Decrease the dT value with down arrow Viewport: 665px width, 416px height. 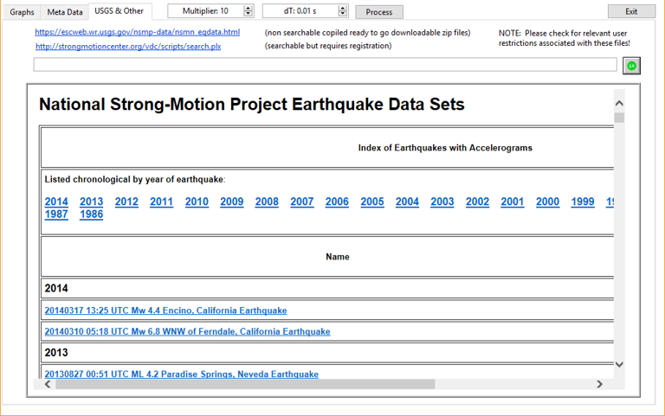(343, 15)
